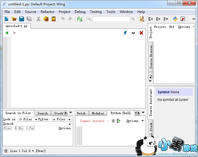Click the toolbar search magnifier icon
This screenshot has height=157, width=198.
click(x=133, y=19)
